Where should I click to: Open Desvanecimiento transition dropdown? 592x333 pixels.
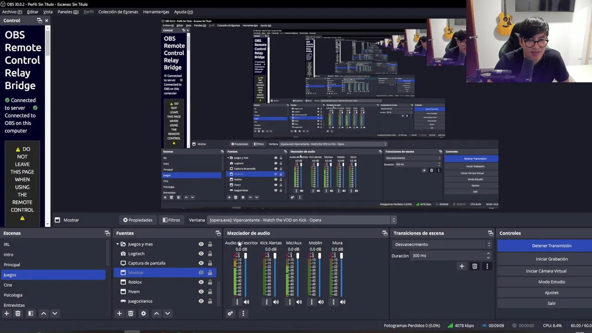click(443, 244)
